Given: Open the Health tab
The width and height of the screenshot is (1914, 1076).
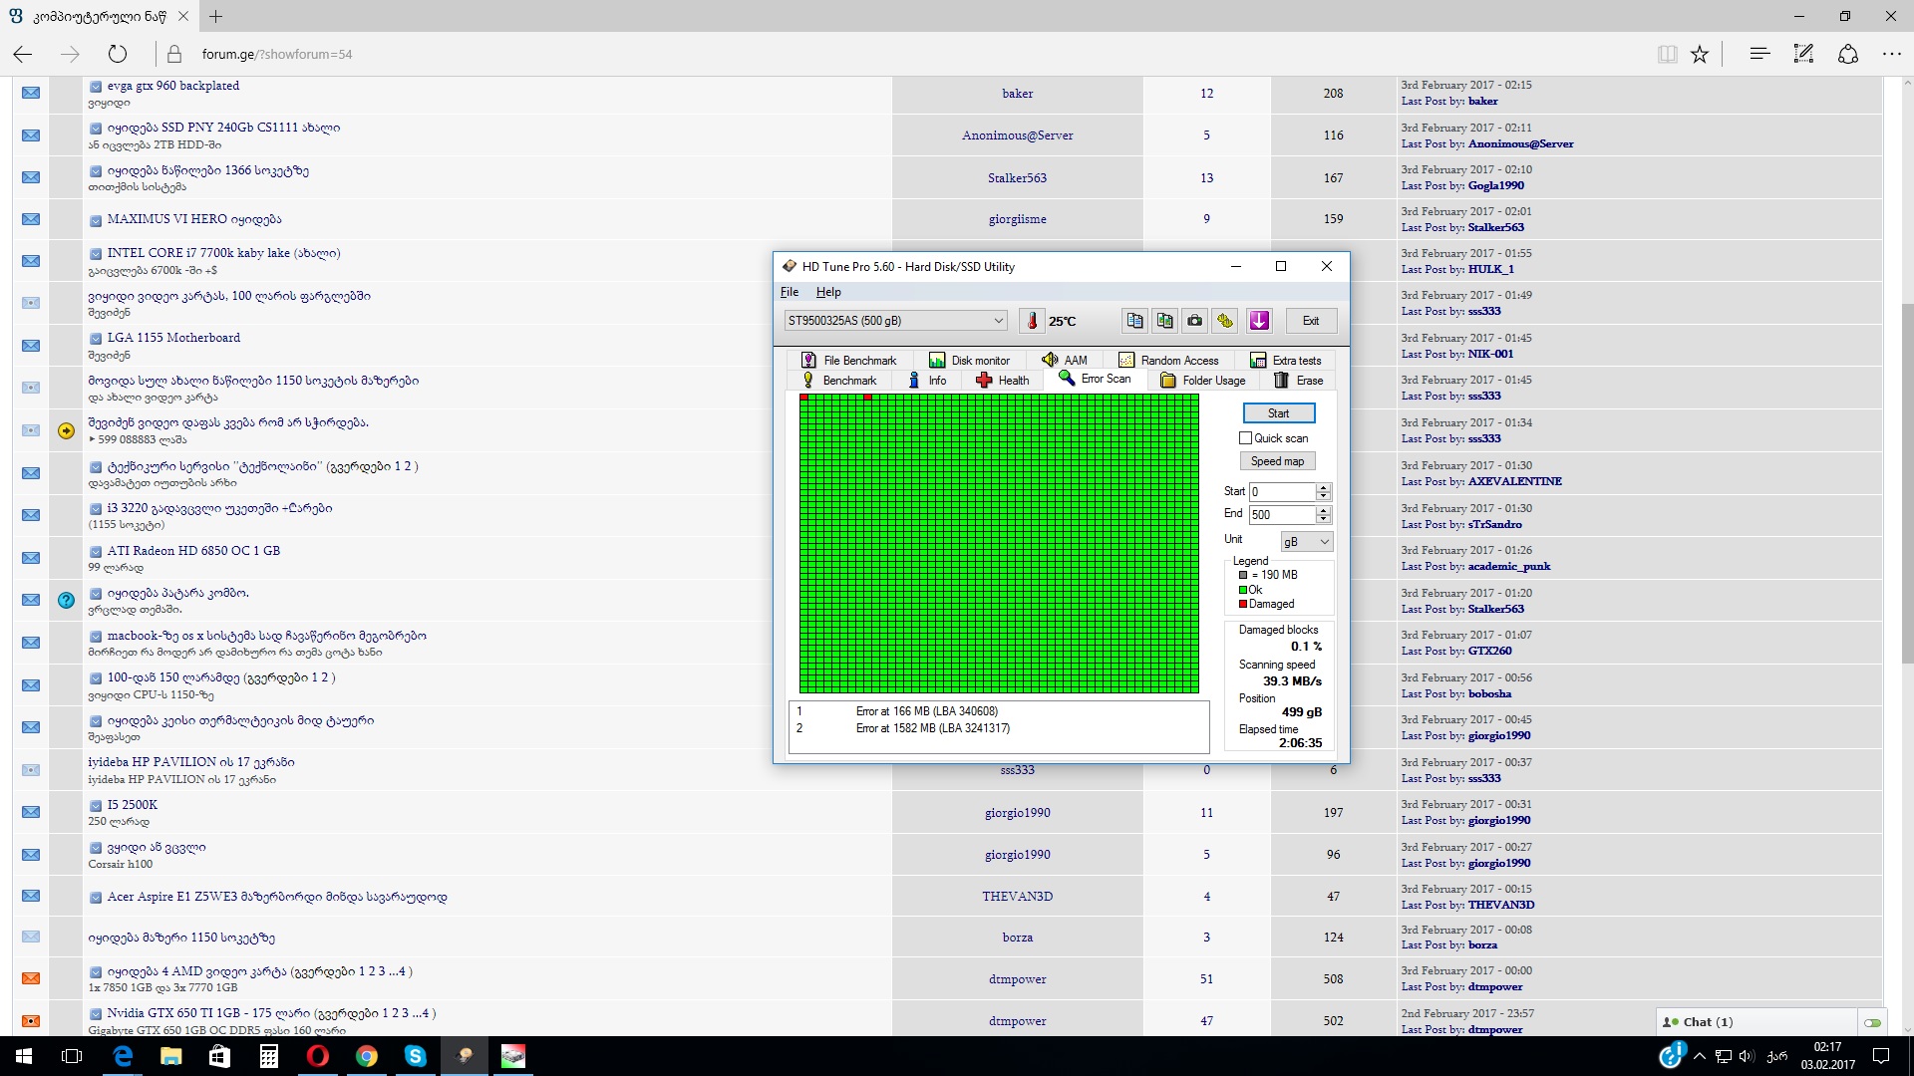Looking at the screenshot, I should 1003,381.
